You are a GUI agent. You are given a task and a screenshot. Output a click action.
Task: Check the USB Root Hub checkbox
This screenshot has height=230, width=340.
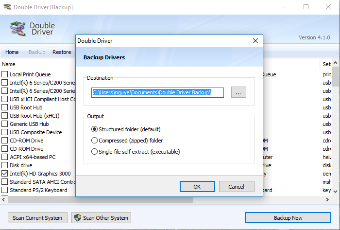point(4,107)
